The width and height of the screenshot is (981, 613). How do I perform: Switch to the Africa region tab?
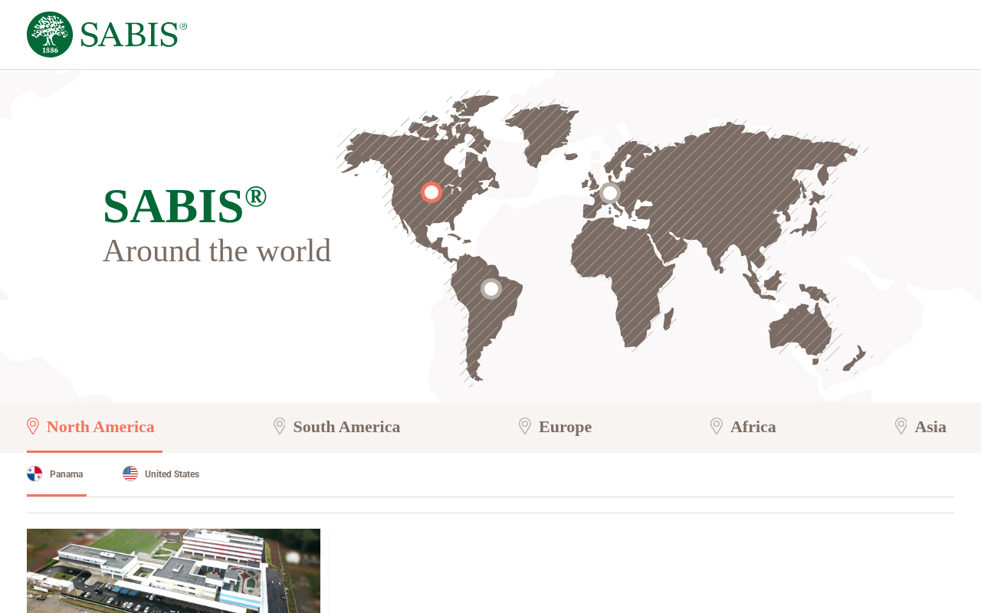[x=743, y=427]
